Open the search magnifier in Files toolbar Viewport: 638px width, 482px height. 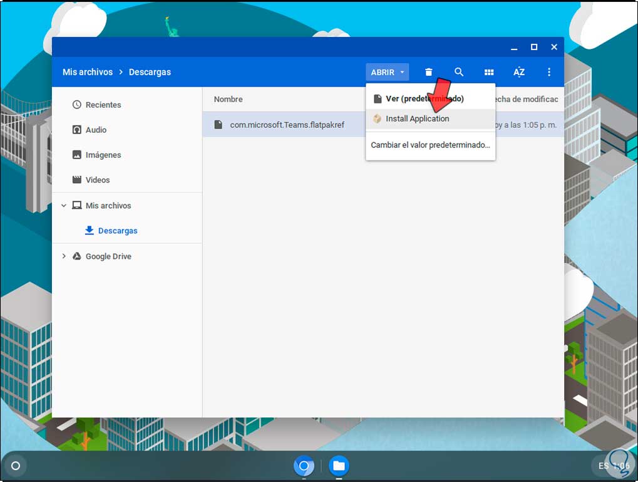(458, 72)
